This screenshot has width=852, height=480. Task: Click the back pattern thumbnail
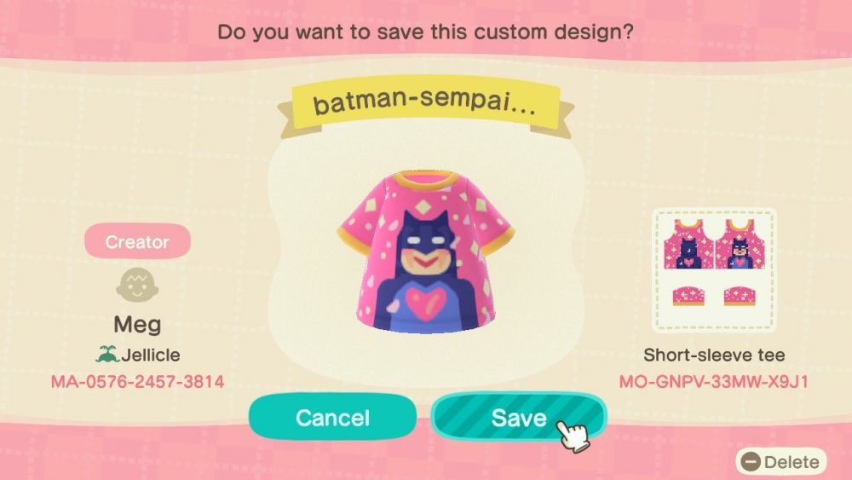[x=688, y=244]
